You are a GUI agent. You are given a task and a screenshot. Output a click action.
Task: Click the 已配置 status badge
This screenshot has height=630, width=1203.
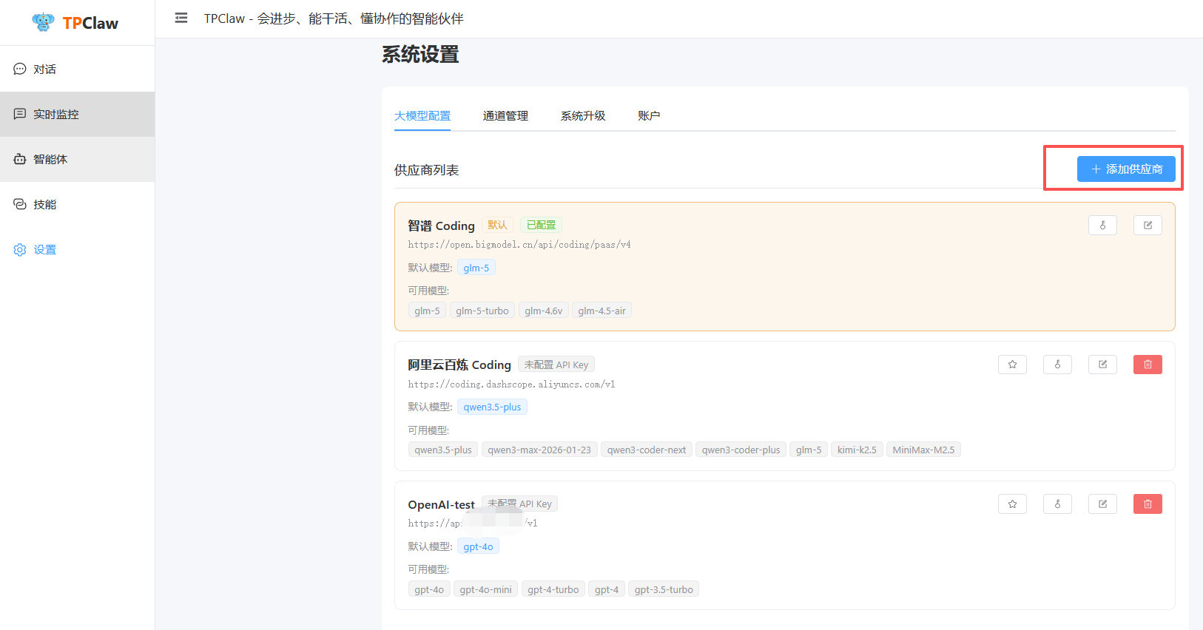(x=541, y=225)
